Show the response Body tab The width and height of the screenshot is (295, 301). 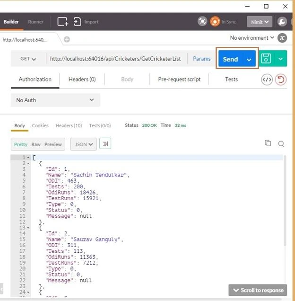pyautogui.click(x=19, y=125)
